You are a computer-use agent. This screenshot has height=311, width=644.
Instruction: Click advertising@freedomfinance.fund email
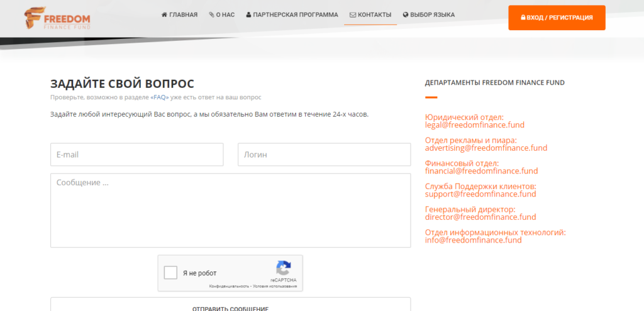(x=486, y=148)
